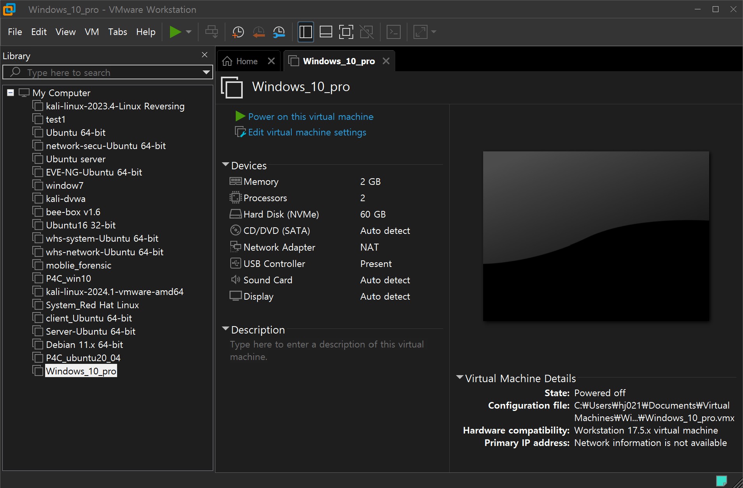
Task: Open the VM menu
Action: click(92, 32)
